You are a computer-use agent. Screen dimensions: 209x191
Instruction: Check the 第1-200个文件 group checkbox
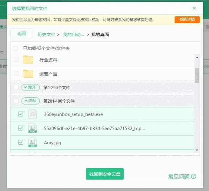pos(16,87)
